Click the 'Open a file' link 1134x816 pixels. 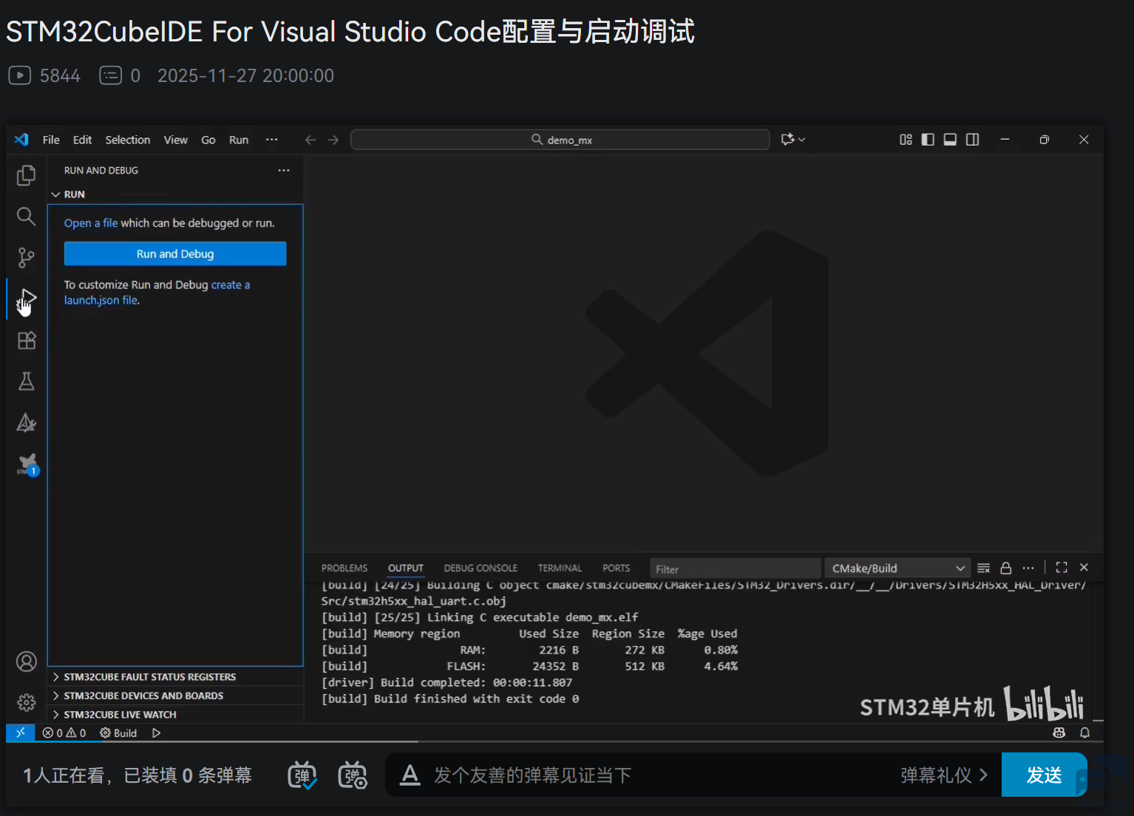[x=91, y=223]
